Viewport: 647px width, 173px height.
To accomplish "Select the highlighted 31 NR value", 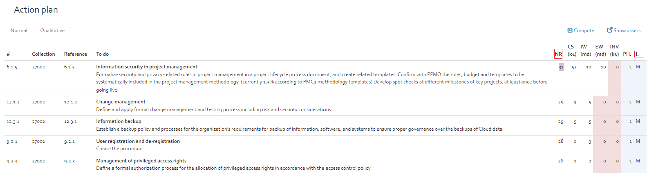I will 561,67.
